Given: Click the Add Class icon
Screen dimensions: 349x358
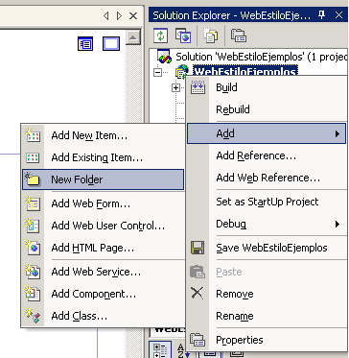Looking at the screenshot, I should point(33,316).
